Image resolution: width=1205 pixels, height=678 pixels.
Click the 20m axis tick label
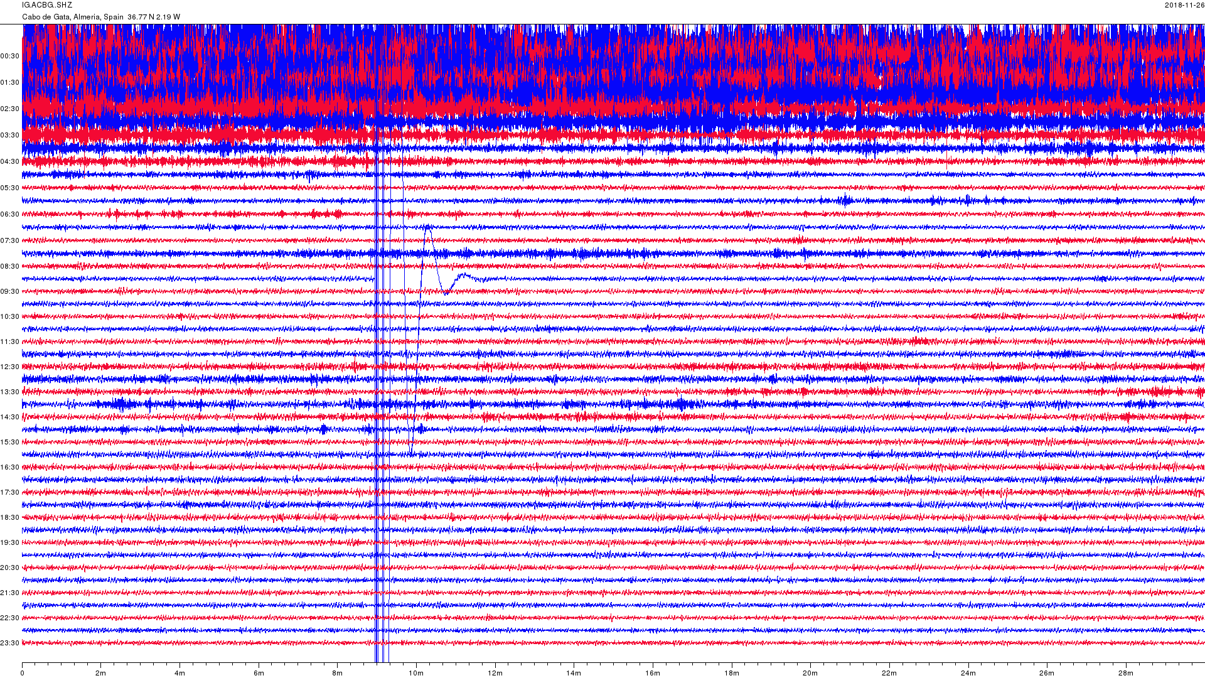coord(810,674)
